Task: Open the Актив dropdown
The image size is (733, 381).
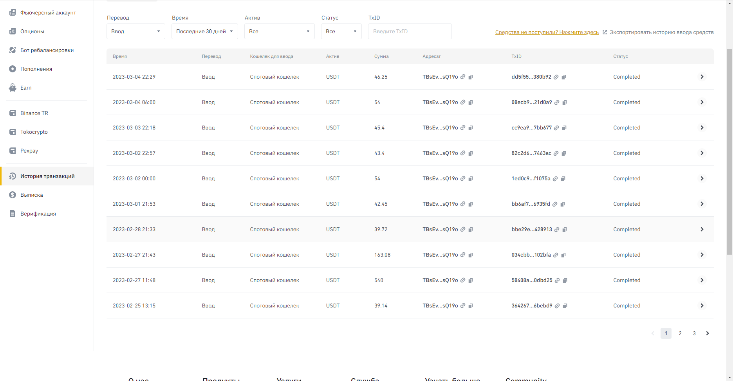Action: (x=279, y=31)
